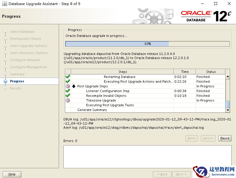This screenshot has width=236, height=178.
Task: Collapse the Post Upgrade Steps arrow
Action: click(x=74, y=86)
